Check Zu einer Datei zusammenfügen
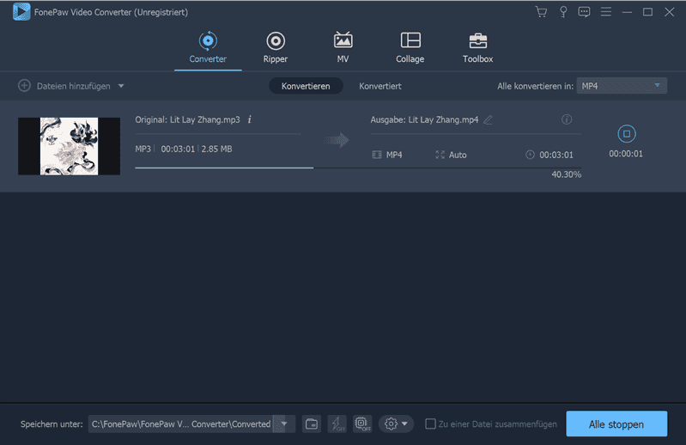686x445 pixels. coord(430,424)
